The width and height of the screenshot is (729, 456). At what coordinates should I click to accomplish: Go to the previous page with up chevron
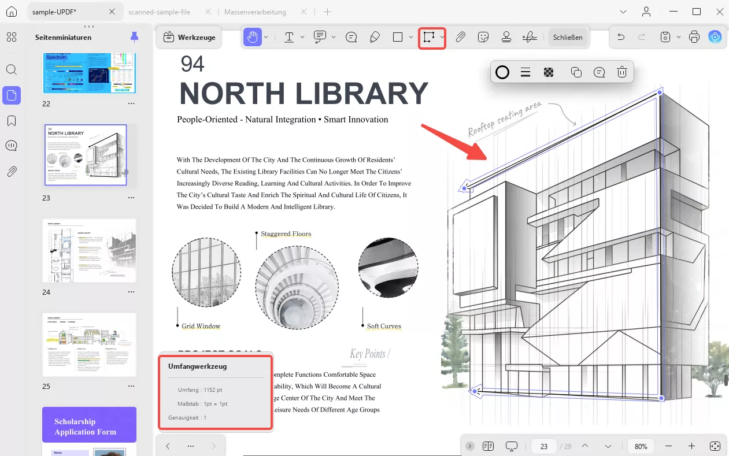pyautogui.click(x=585, y=446)
